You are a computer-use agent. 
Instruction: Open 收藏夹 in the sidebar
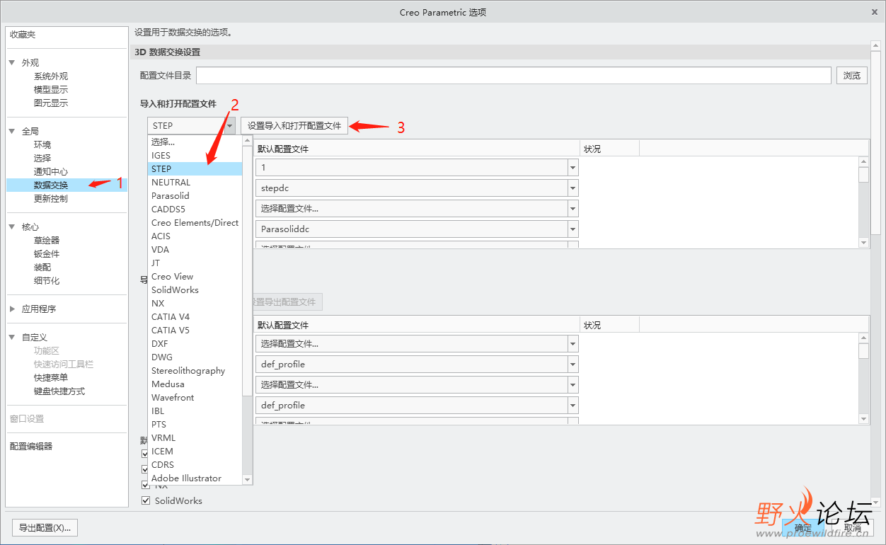[x=23, y=35]
